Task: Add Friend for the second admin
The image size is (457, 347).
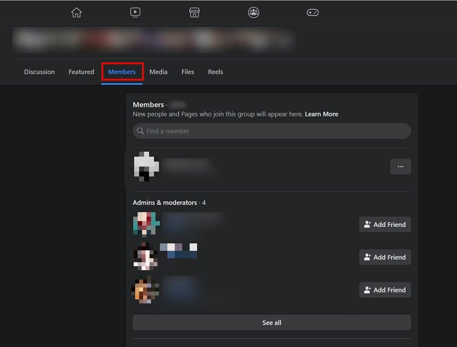Action: pyautogui.click(x=385, y=257)
